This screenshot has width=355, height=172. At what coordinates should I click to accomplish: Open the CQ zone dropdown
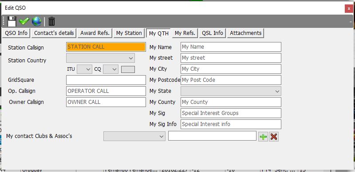click(110, 69)
